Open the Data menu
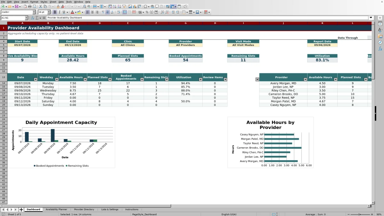The height and width of the screenshot is (216, 384). pos(61,2)
